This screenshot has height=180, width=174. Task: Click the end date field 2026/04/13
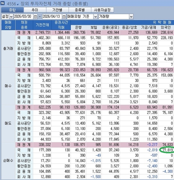tap(52, 17)
